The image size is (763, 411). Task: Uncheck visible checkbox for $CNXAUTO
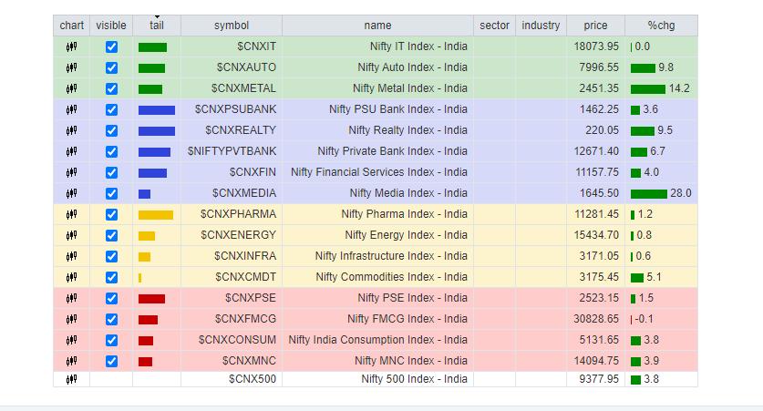[111, 67]
